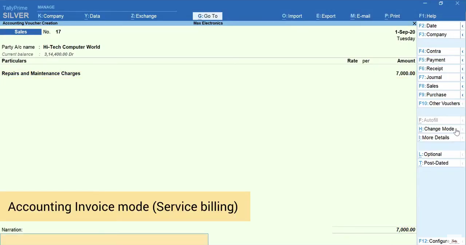Expand arrow beside F5: Payment
Viewport: 466px width, 245px height.
tap(463, 60)
